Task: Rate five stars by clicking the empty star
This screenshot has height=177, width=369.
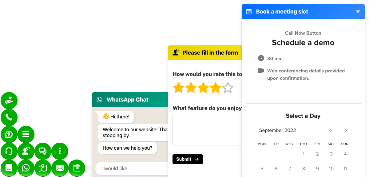Action: point(228,87)
